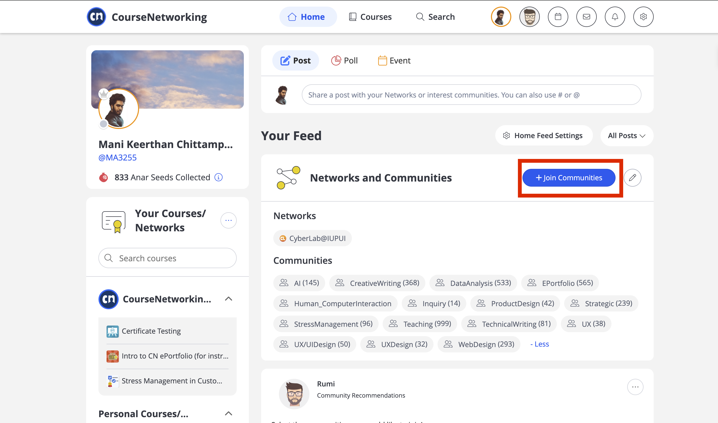Click the Mani Keerthan Chittamp... profile name

[166, 144]
